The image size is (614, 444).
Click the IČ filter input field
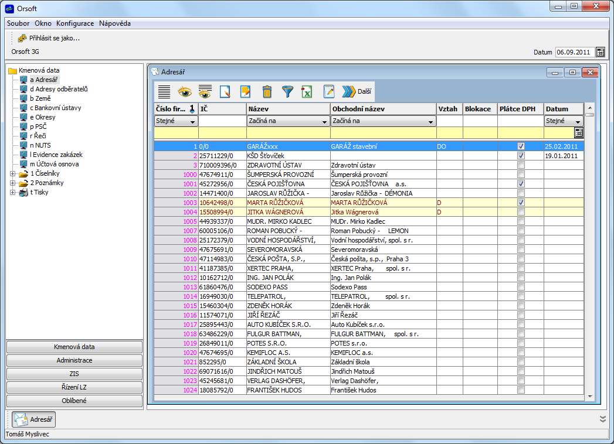click(222, 121)
